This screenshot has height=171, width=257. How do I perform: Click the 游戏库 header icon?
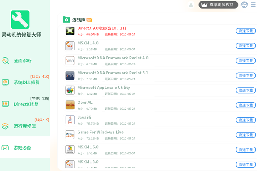tap(66, 20)
